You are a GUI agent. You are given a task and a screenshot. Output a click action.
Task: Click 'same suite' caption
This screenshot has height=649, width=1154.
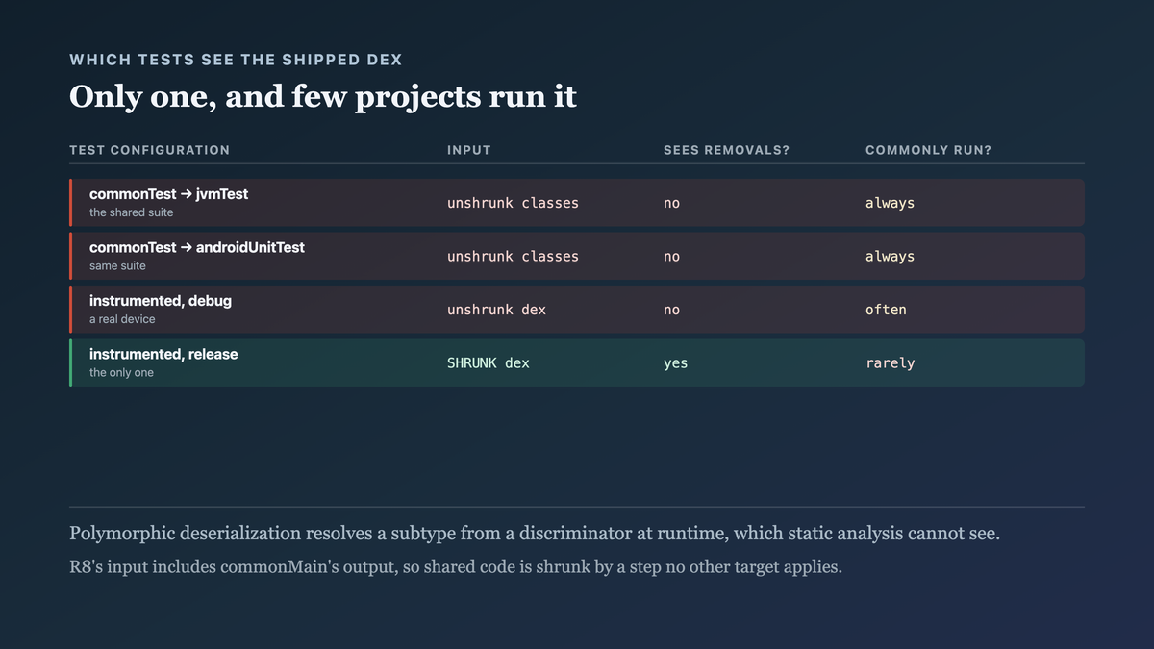click(117, 265)
